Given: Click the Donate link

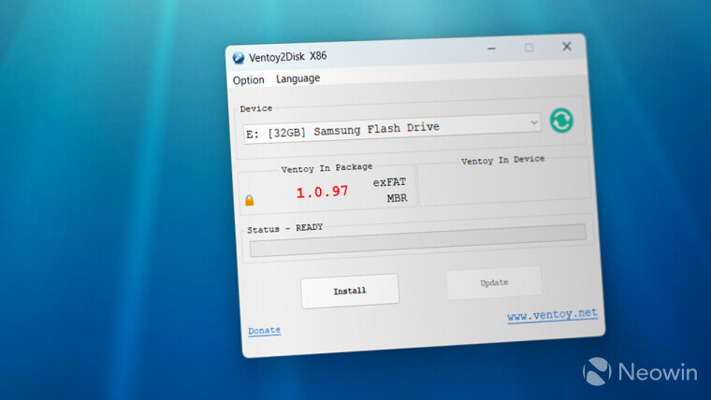Looking at the screenshot, I should 265,331.
